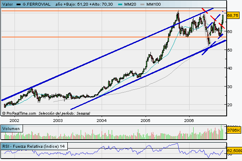Select the MM100 moving average label

tap(154, 4)
